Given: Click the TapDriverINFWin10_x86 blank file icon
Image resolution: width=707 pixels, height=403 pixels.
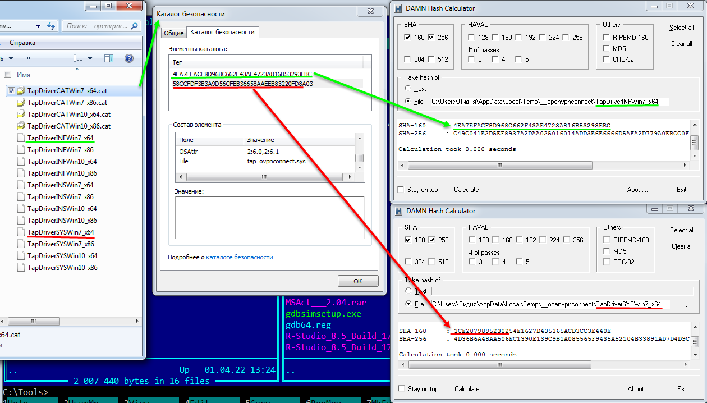Looking at the screenshot, I should [21, 173].
